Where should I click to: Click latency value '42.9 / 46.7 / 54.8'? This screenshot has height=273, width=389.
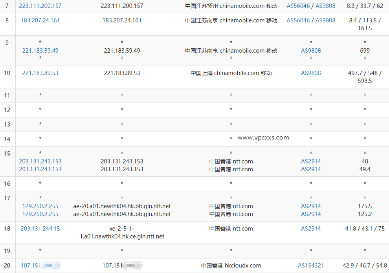[x=365, y=265]
